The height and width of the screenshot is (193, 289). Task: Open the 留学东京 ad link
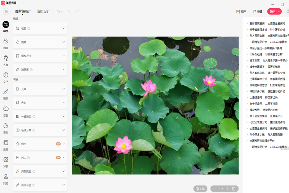[x=255, y=60]
